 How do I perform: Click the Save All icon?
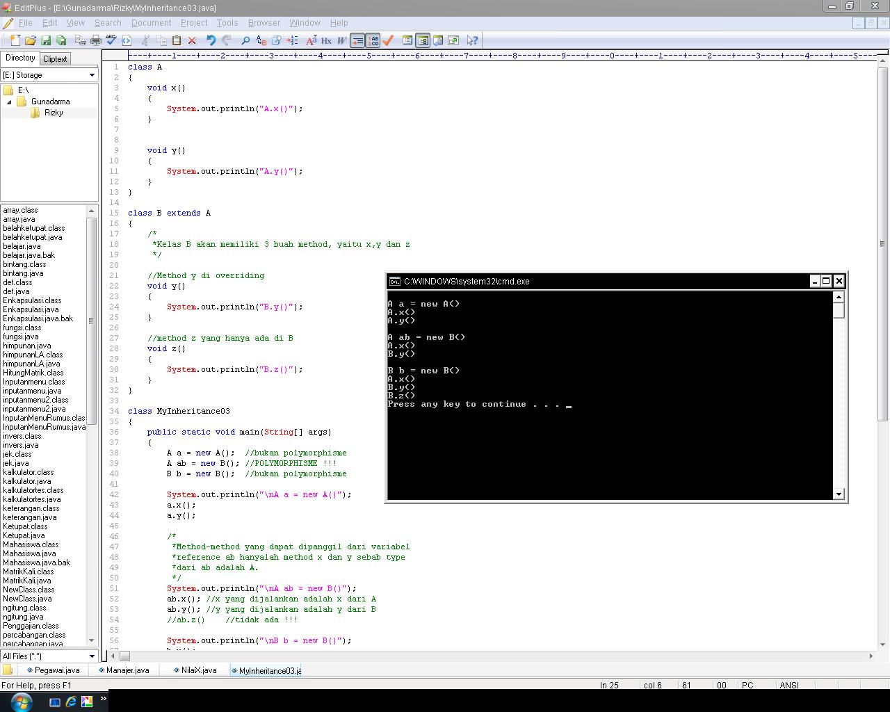pyautogui.click(x=61, y=40)
